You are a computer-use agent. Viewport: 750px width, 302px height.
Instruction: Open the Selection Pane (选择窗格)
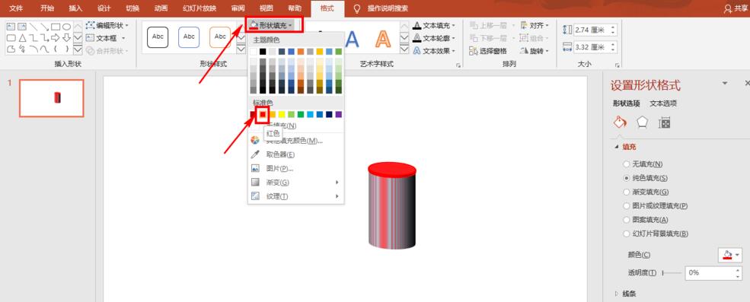pos(488,51)
